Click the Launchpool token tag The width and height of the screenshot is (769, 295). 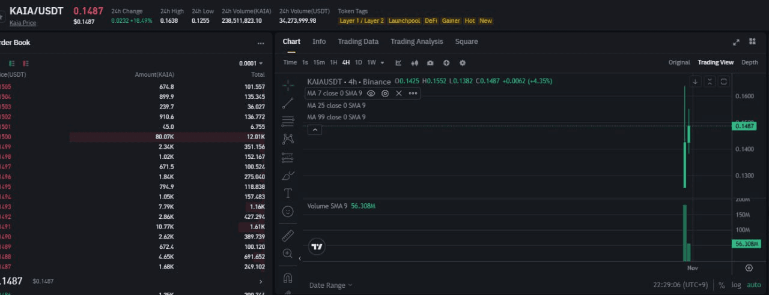pos(404,20)
